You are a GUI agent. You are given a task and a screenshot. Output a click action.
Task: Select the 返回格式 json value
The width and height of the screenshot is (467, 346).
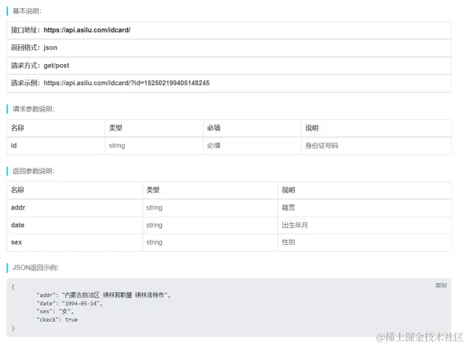pos(51,47)
